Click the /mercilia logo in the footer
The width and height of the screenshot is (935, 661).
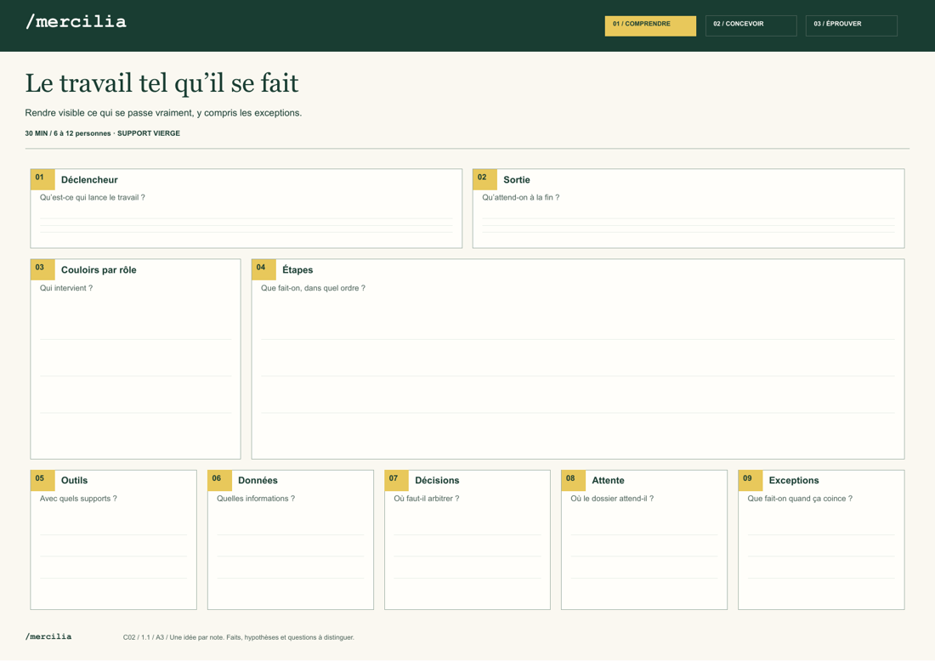(48, 636)
